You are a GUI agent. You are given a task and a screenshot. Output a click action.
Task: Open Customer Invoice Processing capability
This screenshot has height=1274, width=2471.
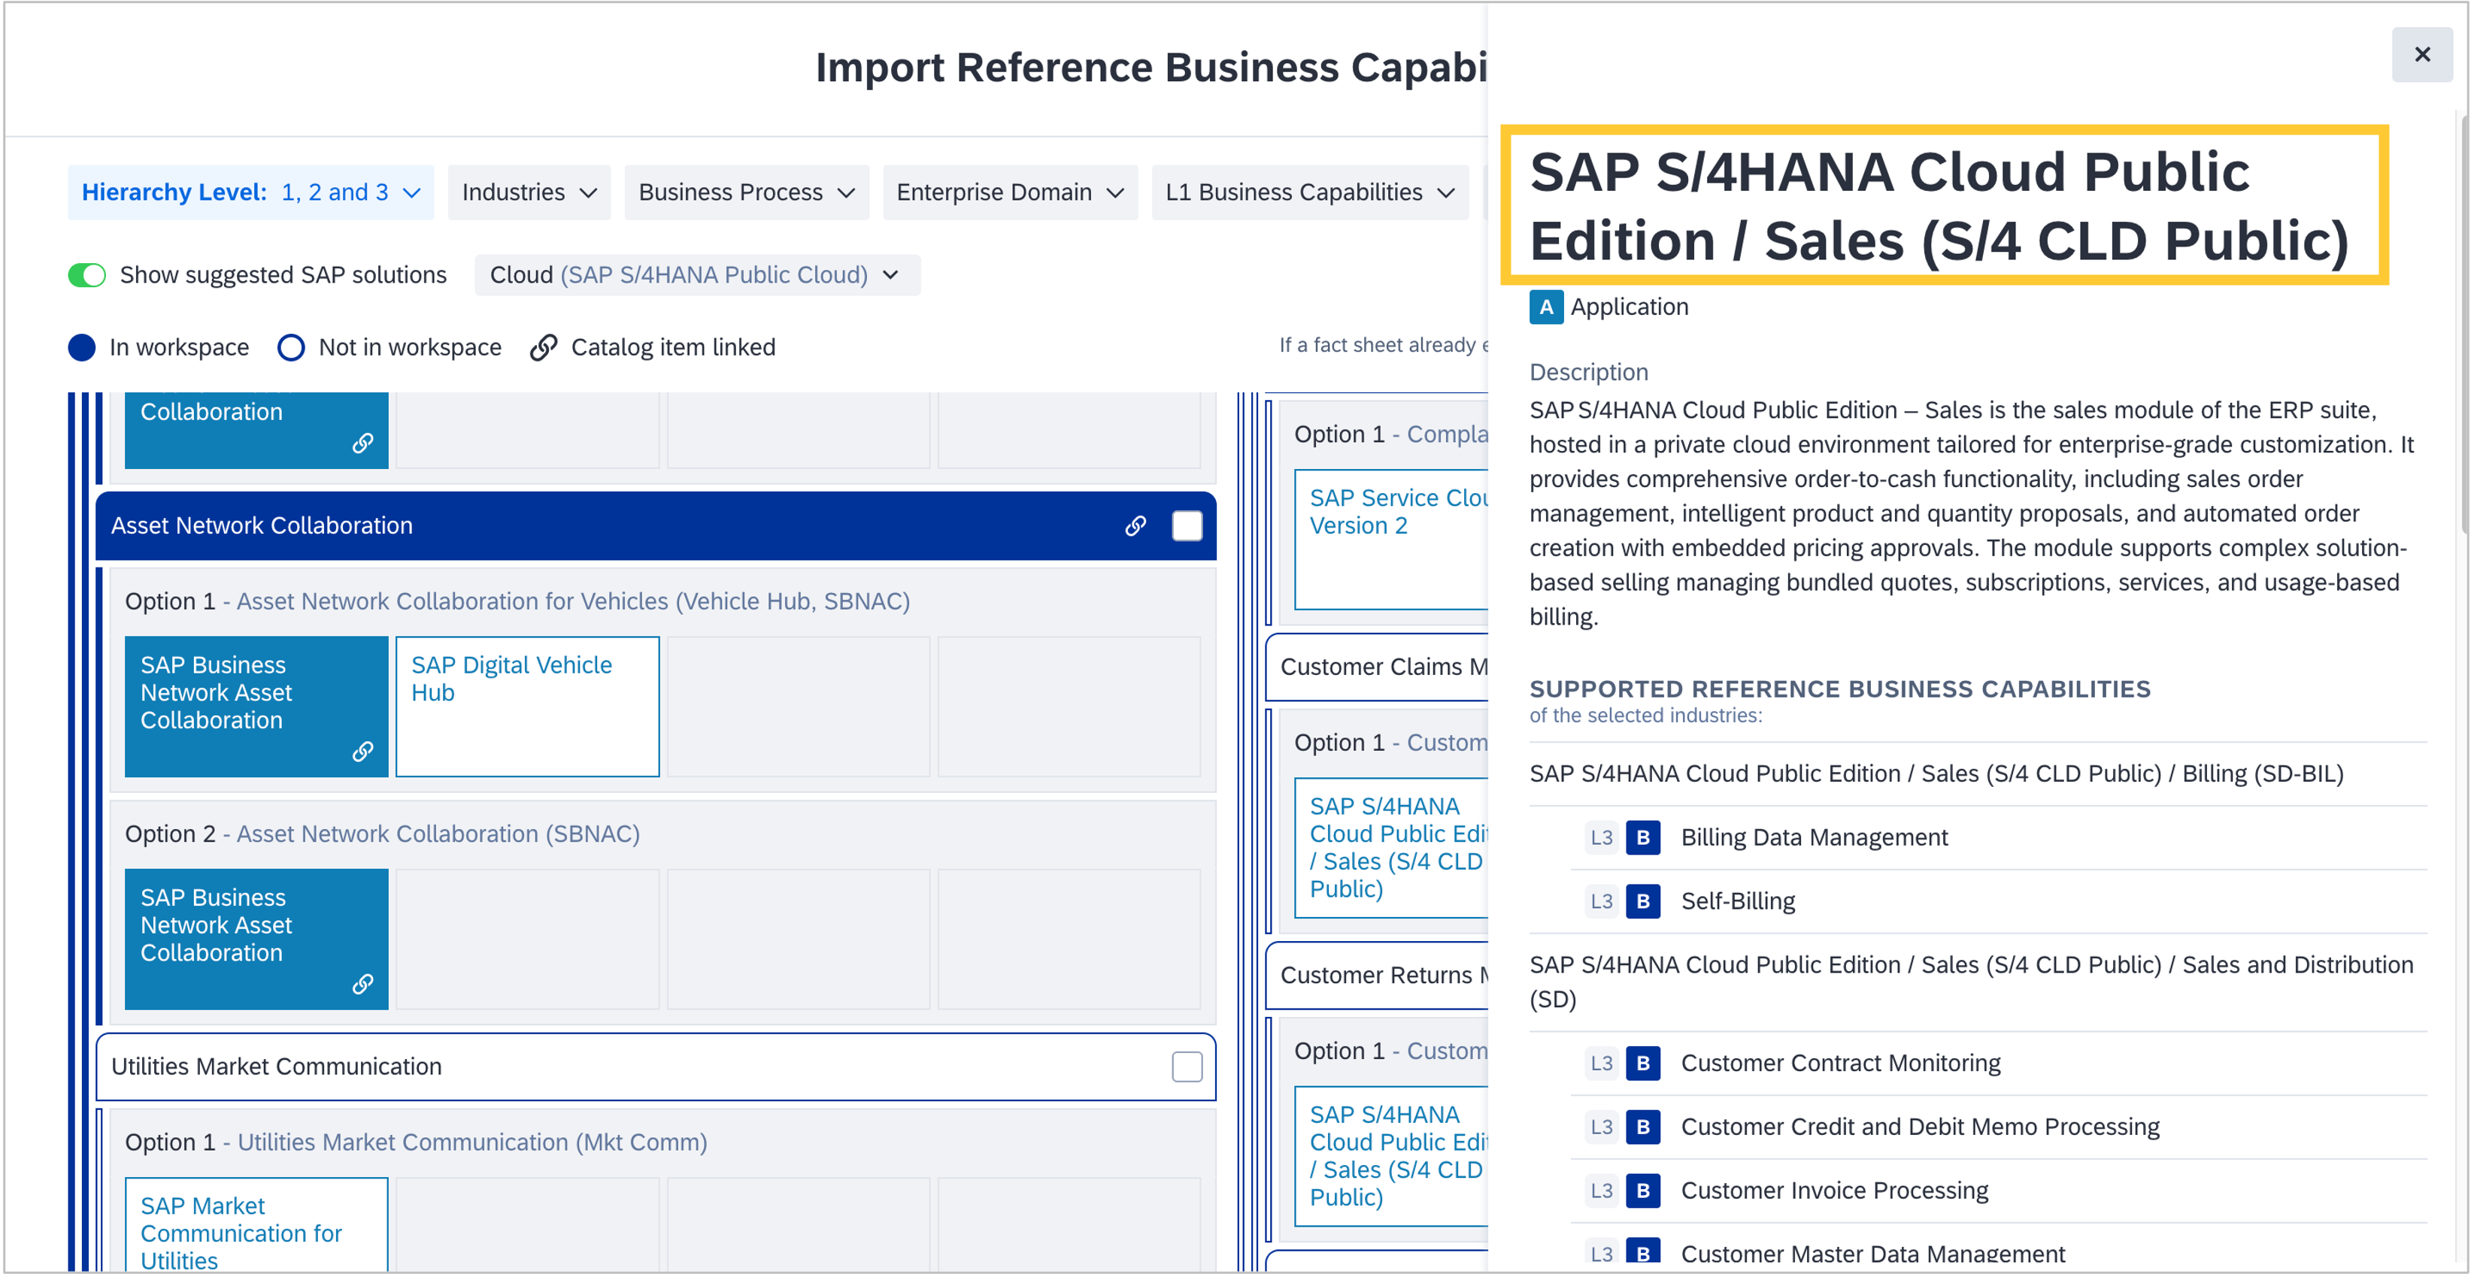click(x=1833, y=1191)
